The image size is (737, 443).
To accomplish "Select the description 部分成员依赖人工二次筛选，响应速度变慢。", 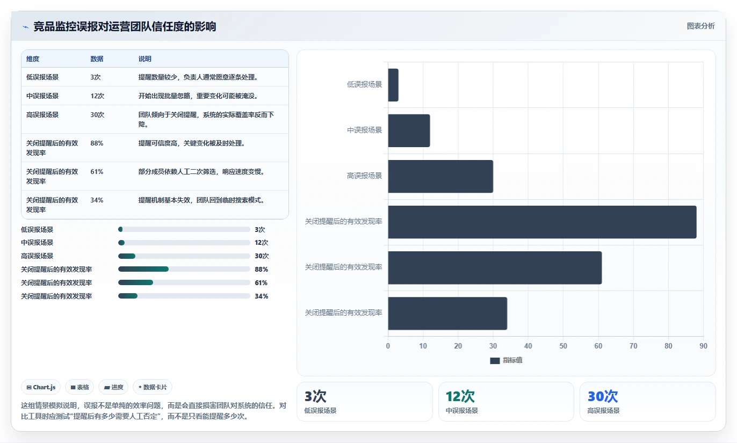I will coord(201,172).
